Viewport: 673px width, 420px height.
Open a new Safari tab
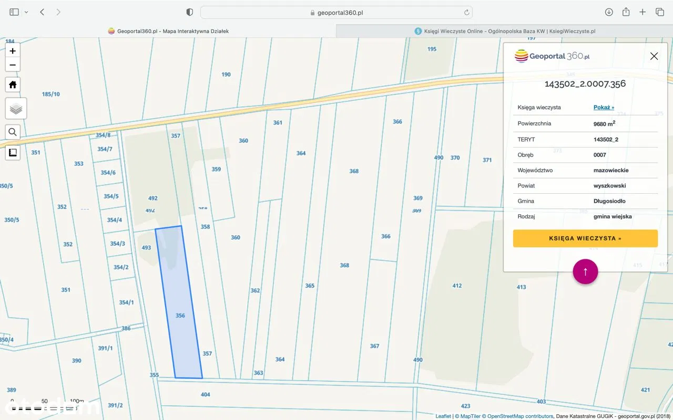coord(643,12)
